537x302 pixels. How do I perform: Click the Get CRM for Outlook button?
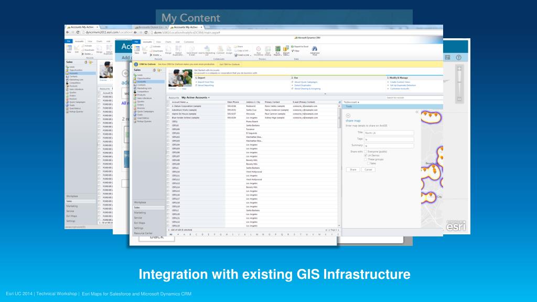230,64
